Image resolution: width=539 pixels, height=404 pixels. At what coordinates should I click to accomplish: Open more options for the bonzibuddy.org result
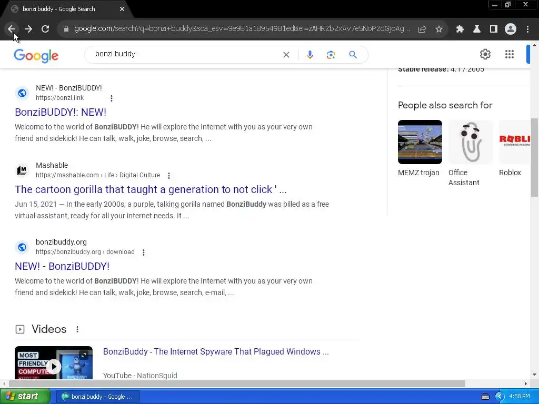[143, 252]
